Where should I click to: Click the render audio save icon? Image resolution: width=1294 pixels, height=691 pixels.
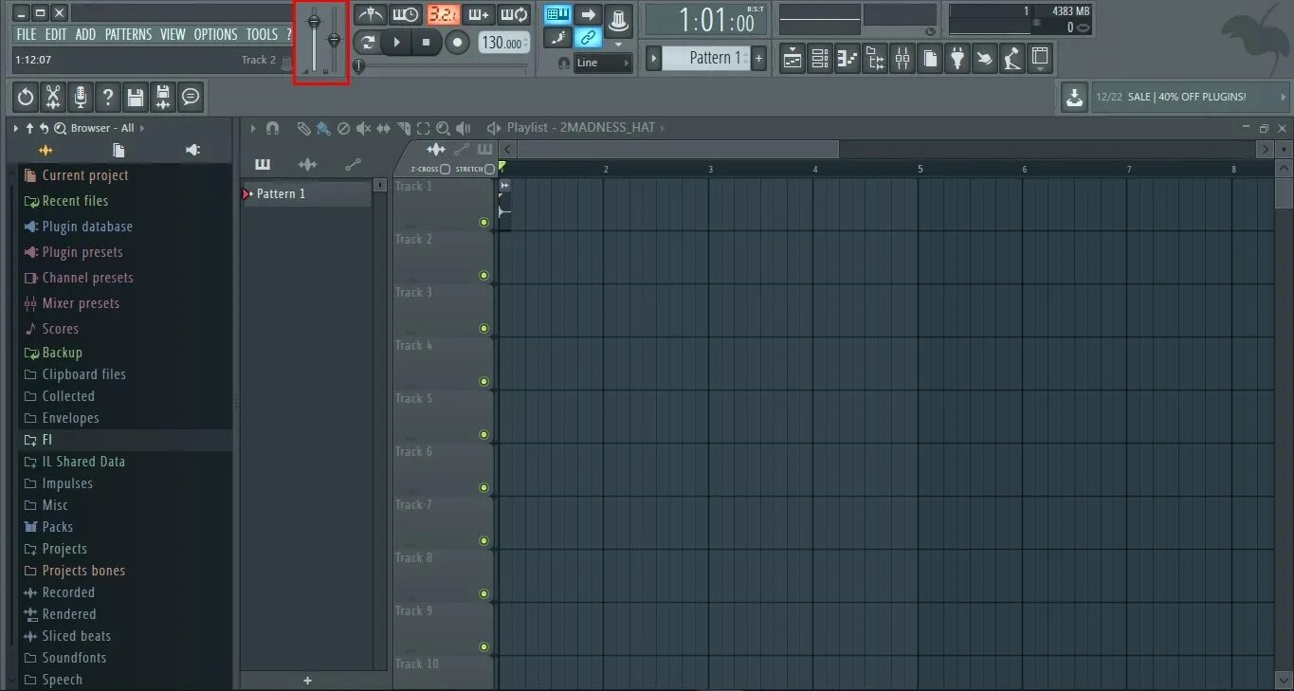(163, 97)
